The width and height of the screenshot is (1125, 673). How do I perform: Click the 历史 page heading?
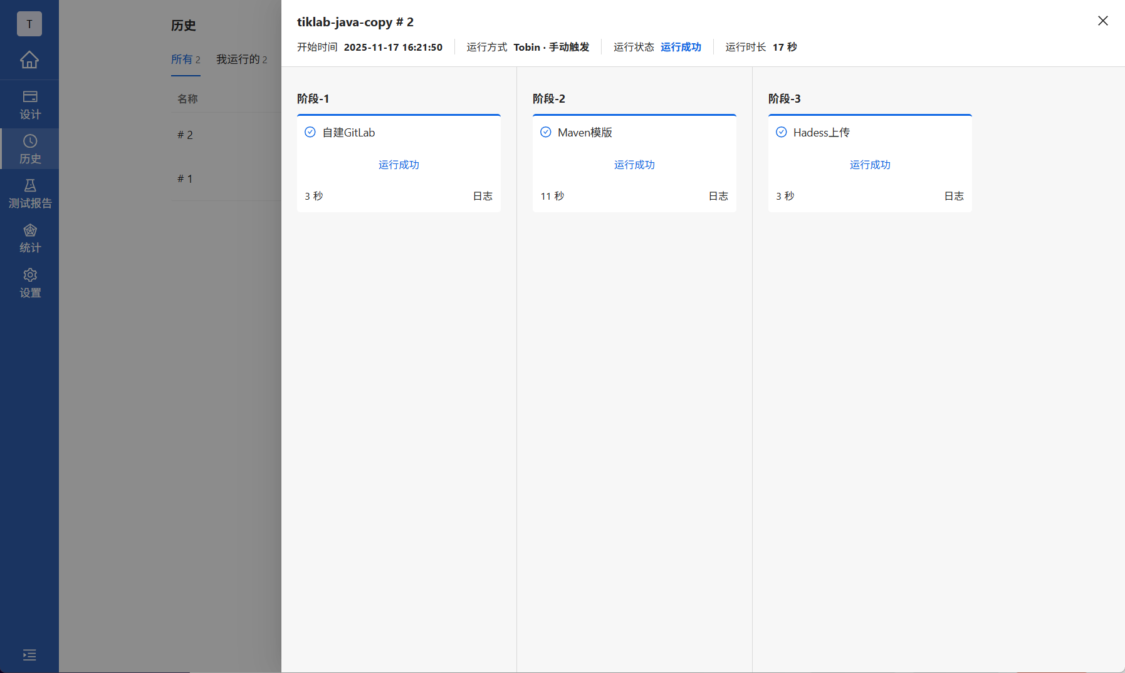pyautogui.click(x=184, y=26)
